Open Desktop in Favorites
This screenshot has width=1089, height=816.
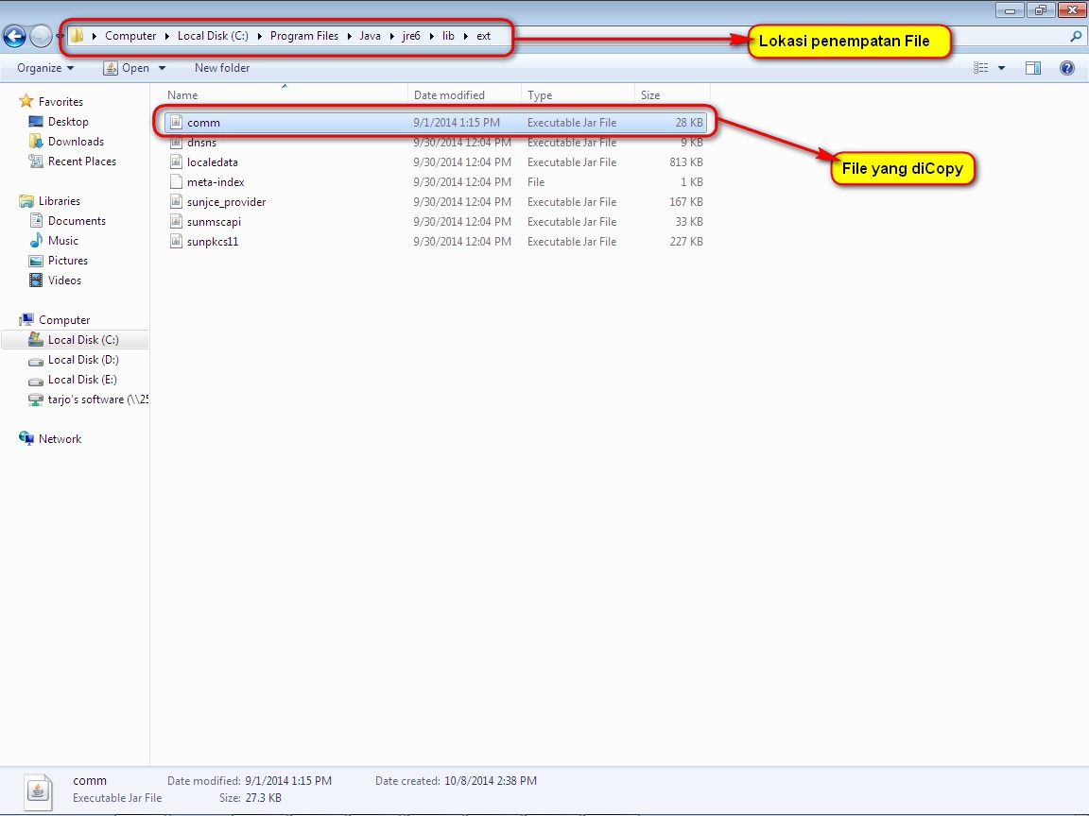(68, 122)
